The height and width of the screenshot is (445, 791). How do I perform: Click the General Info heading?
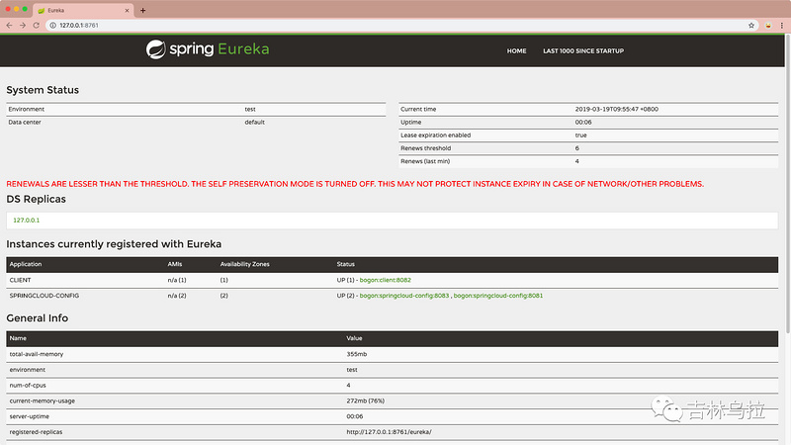pos(37,318)
